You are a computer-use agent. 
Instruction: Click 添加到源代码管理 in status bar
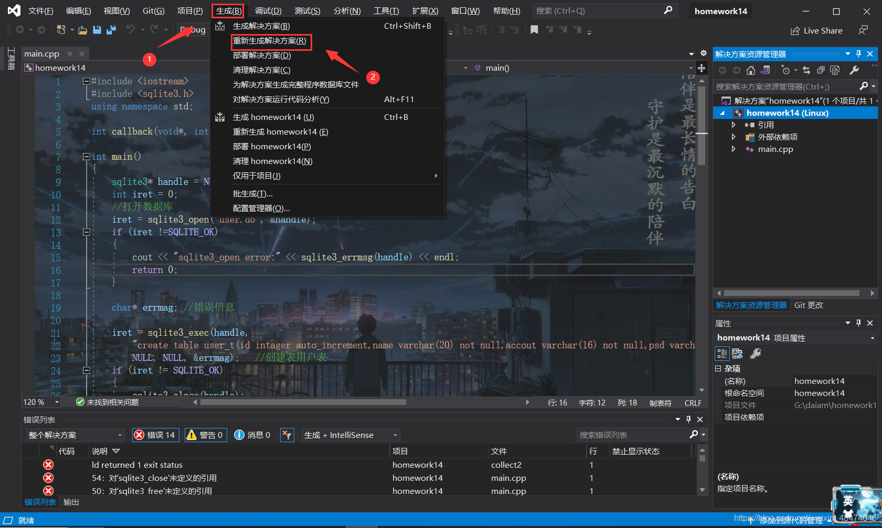tap(790, 520)
